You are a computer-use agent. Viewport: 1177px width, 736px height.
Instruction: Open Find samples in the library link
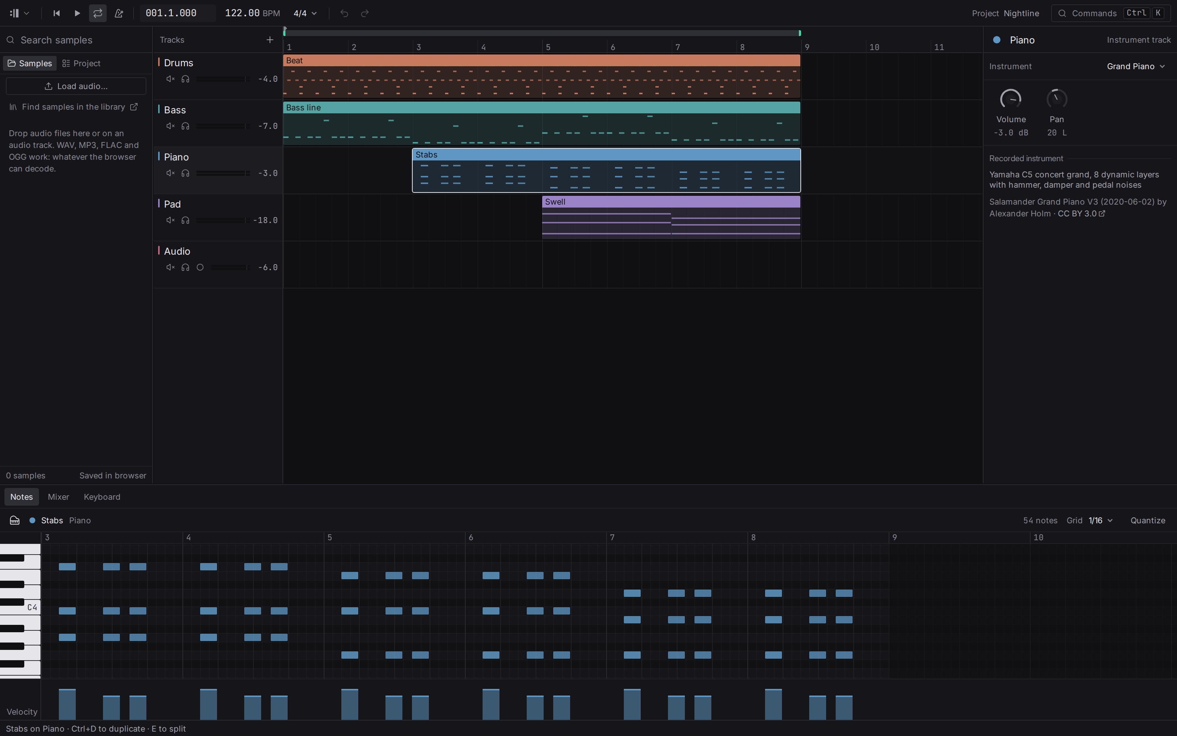(74, 107)
